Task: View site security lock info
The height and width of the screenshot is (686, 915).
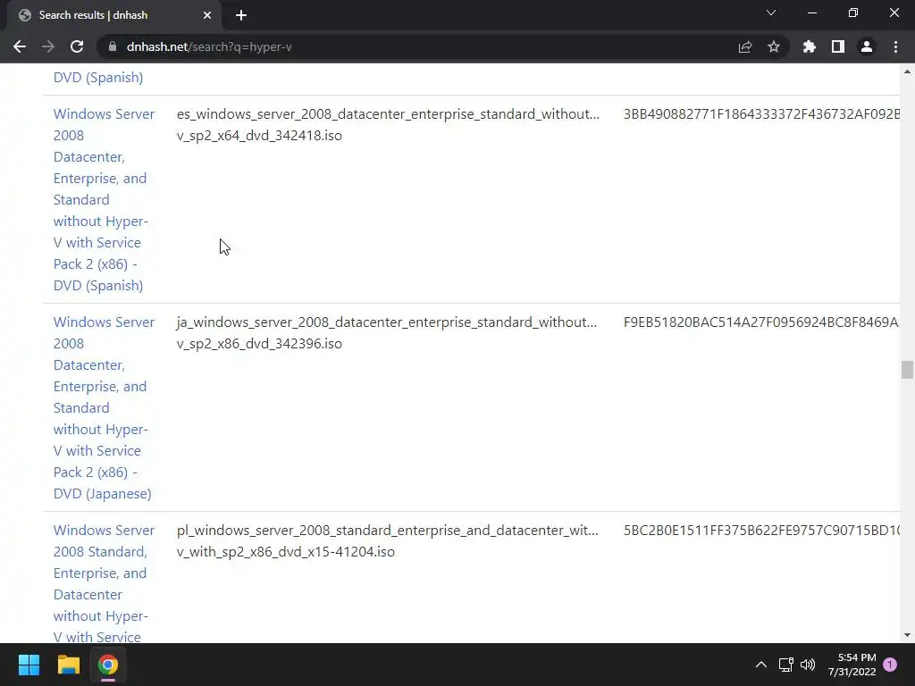Action: click(113, 46)
